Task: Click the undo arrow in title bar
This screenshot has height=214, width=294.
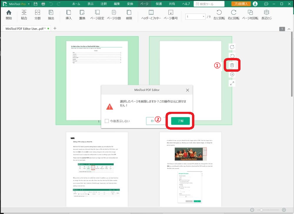Action: click(51, 4)
